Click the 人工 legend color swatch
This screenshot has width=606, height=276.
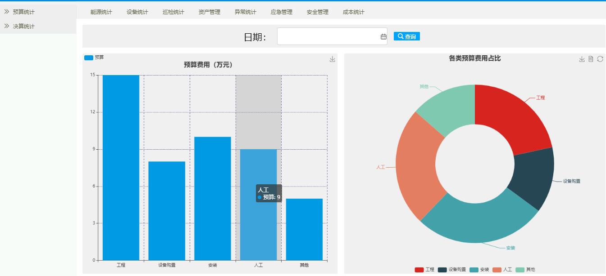tap(497, 270)
